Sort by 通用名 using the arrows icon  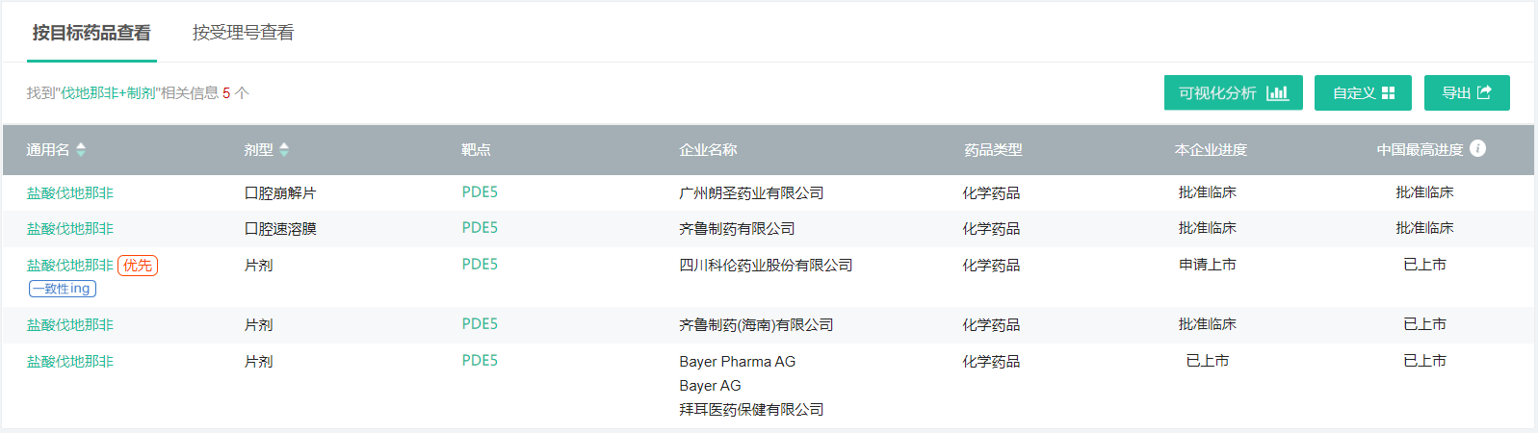tap(81, 149)
